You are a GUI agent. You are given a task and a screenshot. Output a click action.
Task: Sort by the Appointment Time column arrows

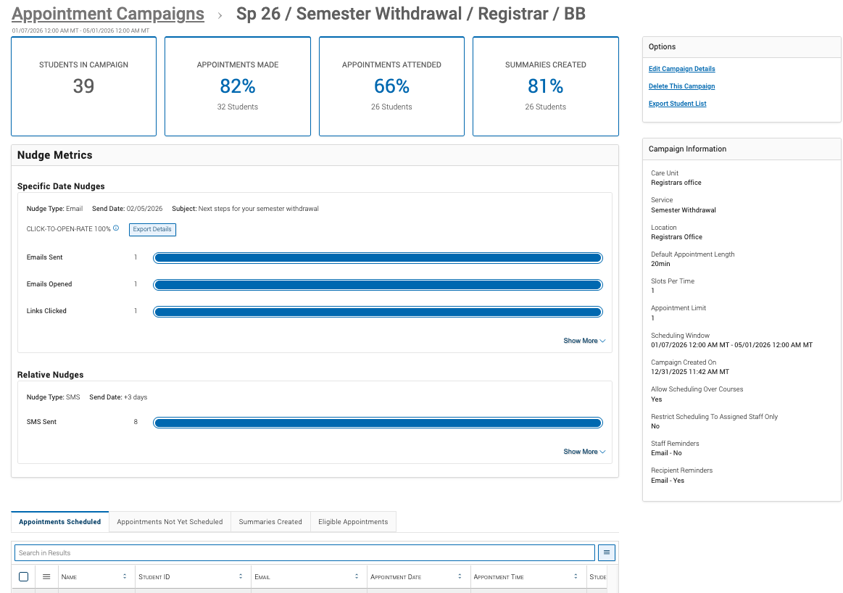[576, 576]
